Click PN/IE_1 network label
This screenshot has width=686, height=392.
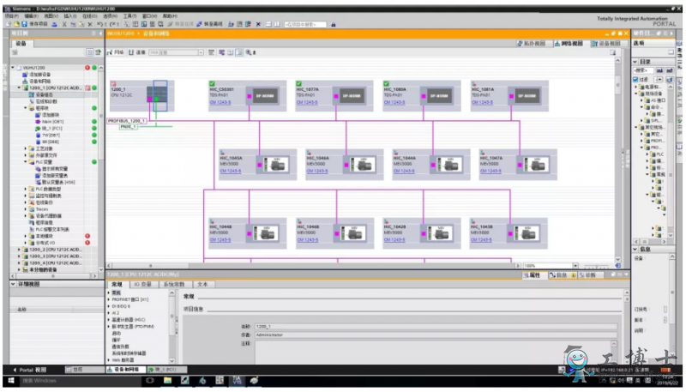tap(128, 126)
